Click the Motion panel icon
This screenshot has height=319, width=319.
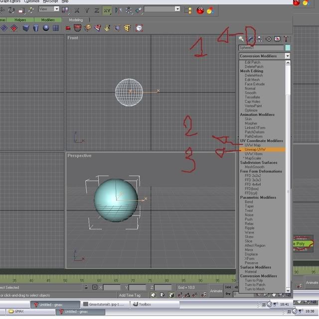269,39
